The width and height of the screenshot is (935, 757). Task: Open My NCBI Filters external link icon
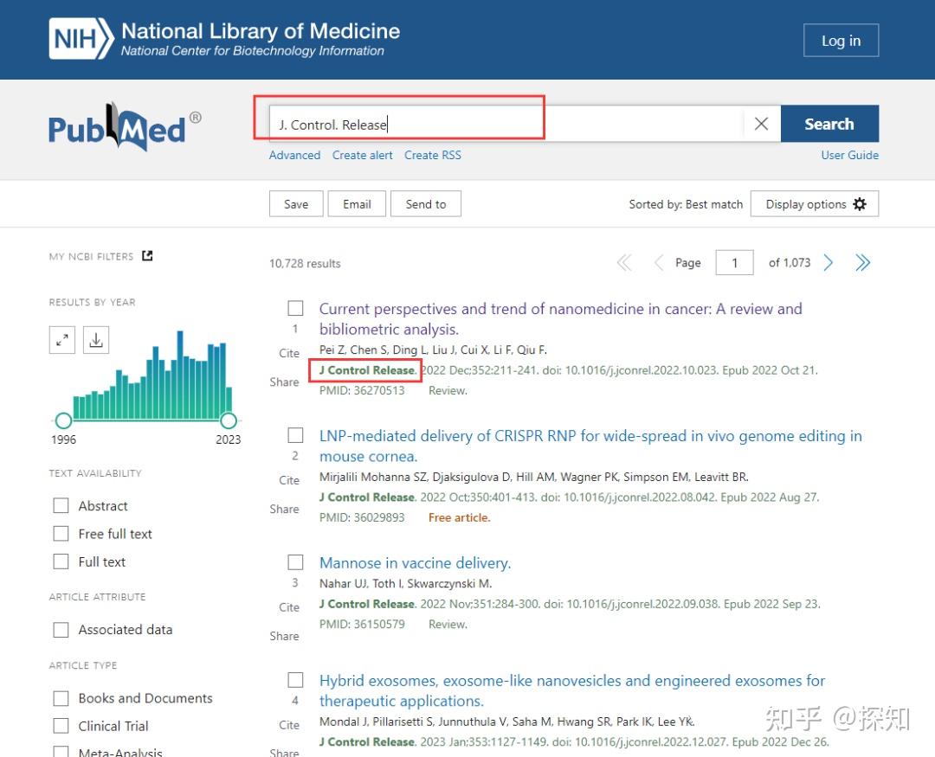(147, 256)
